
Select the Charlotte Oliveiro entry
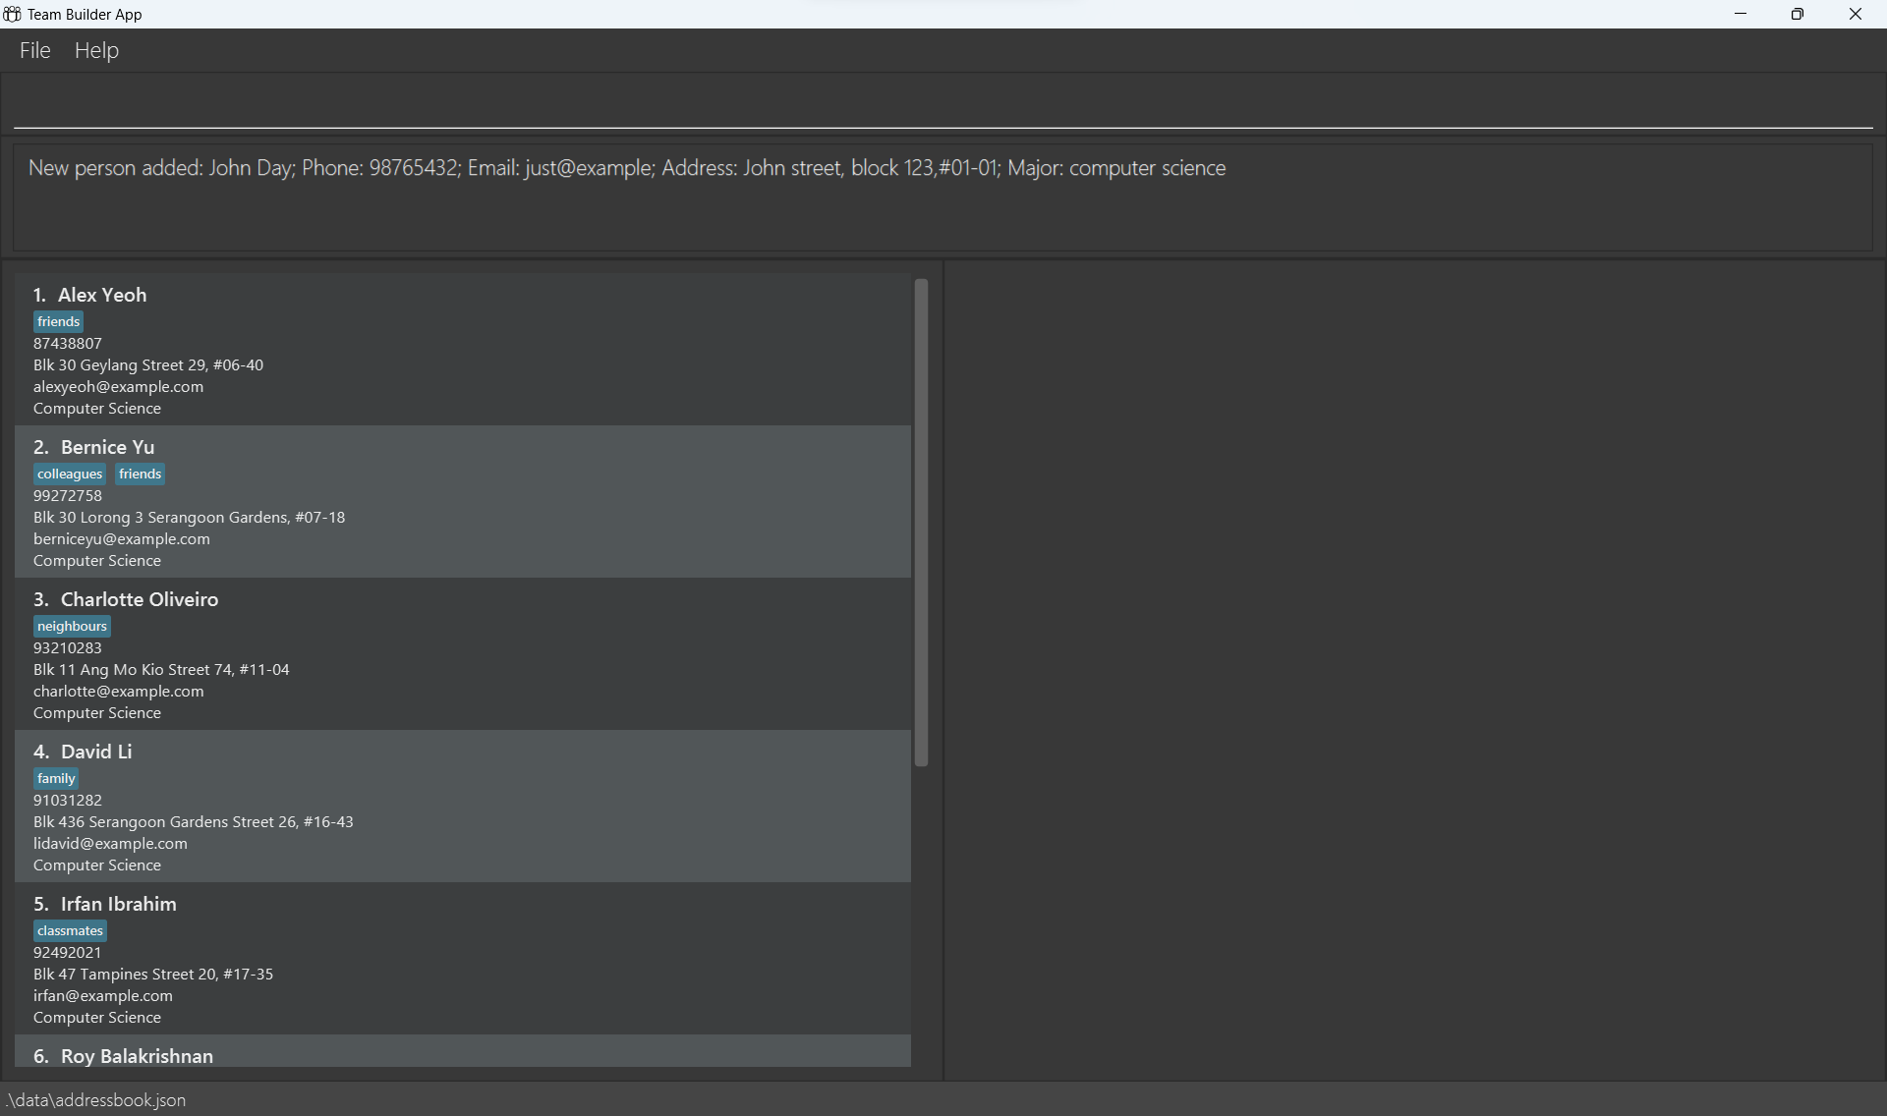tap(462, 654)
